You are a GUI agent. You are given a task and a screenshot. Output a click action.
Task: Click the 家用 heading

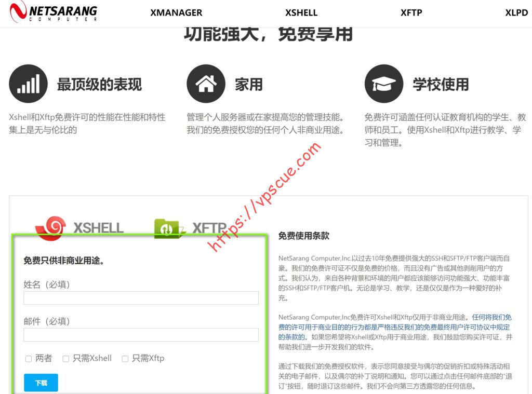pos(249,85)
